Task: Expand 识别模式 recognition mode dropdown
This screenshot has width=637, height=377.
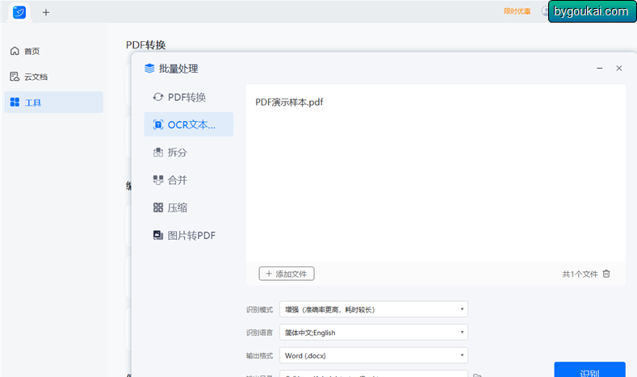Action: (373, 309)
